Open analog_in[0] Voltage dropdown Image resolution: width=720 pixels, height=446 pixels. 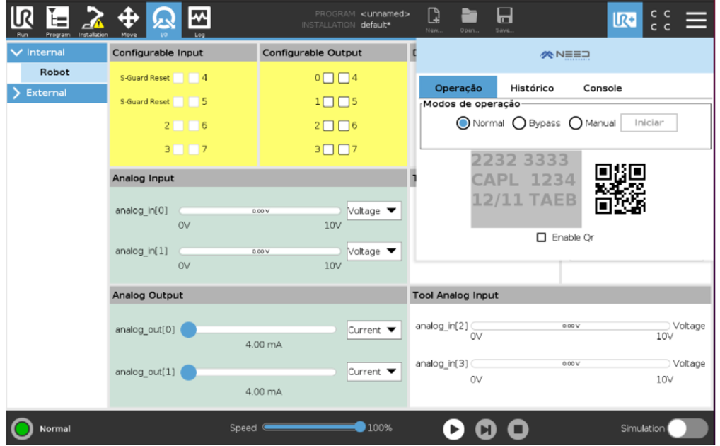coord(373,211)
